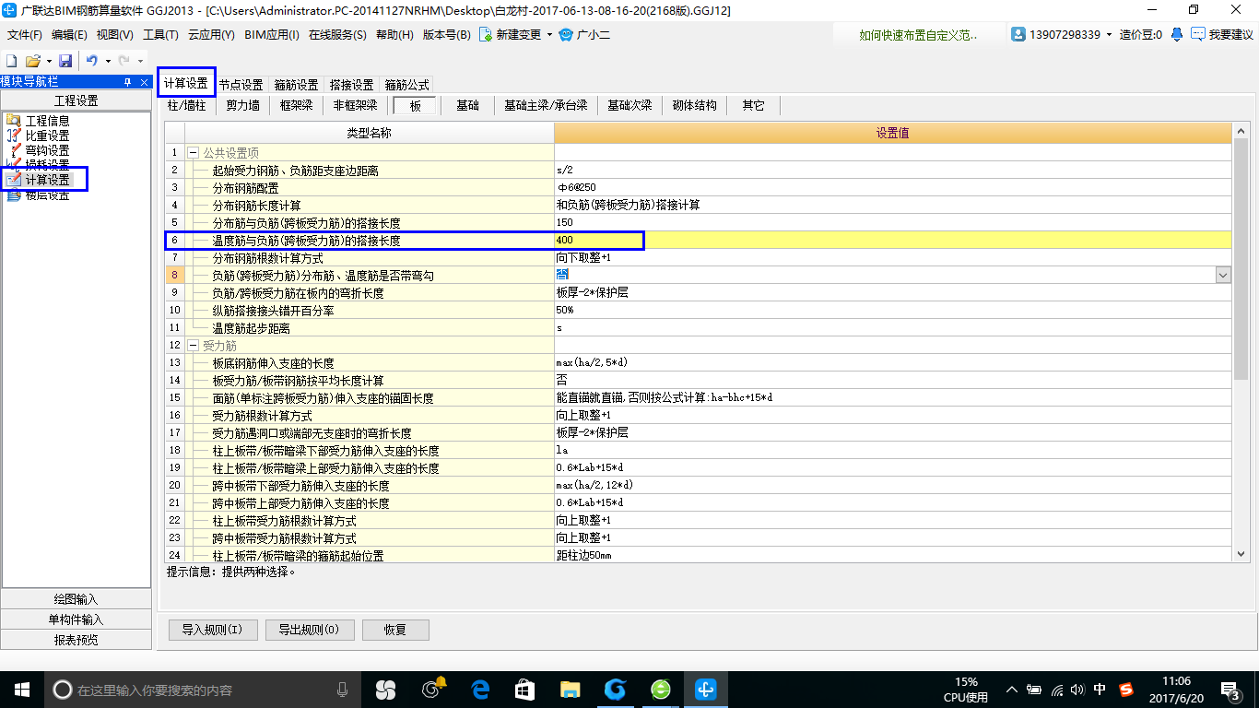This screenshot has width=1259, height=708.
Task: Open the Undo history dropdown arrow
Action: tap(108, 61)
